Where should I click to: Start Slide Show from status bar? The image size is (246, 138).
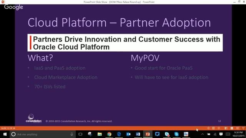[x=243, y=128]
